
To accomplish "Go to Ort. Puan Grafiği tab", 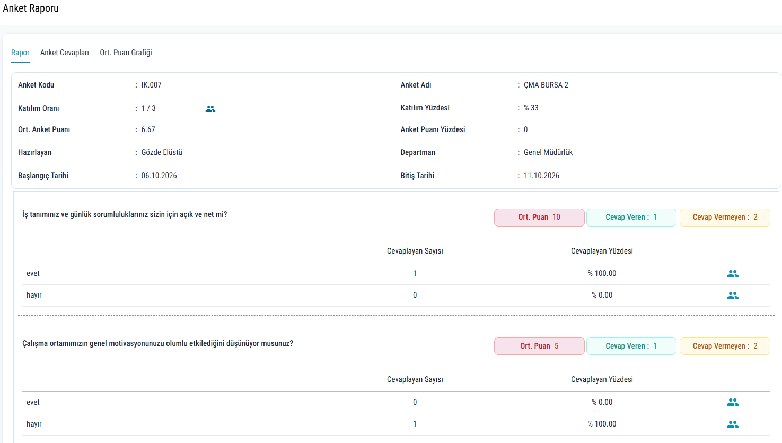I will (x=126, y=53).
